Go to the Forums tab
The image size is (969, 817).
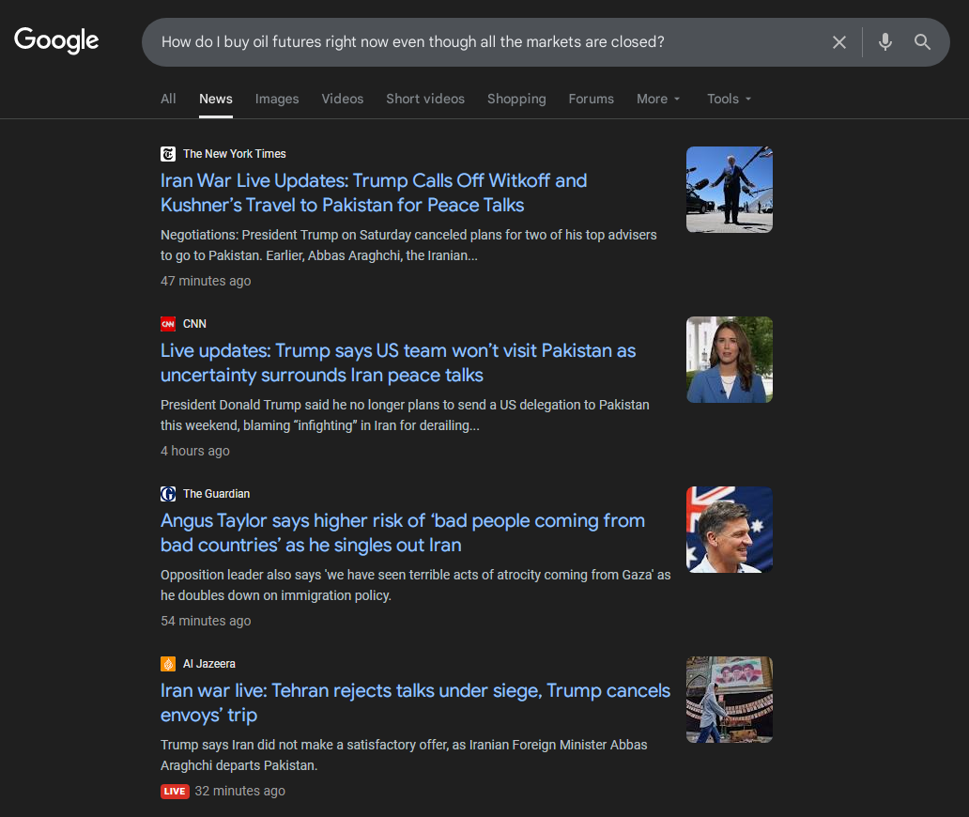pyautogui.click(x=591, y=99)
